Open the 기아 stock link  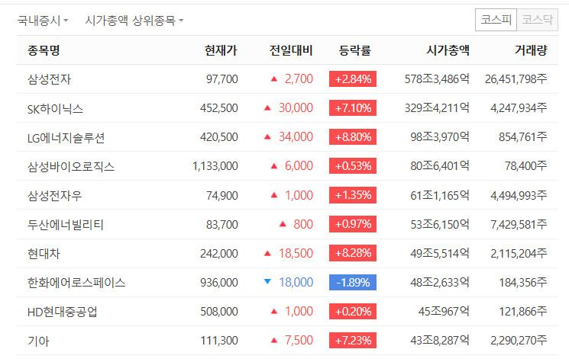pos(38,341)
